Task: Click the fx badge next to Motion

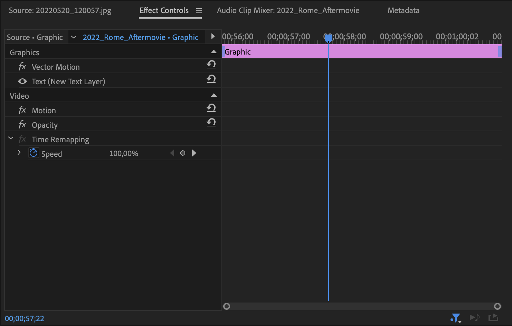Action: 22,110
